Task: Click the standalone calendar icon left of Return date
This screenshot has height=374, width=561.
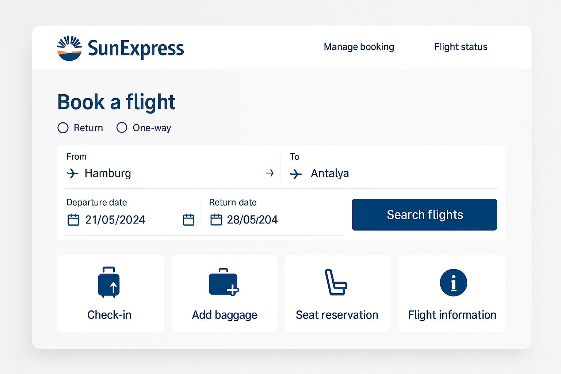Action: pyautogui.click(x=188, y=219)
